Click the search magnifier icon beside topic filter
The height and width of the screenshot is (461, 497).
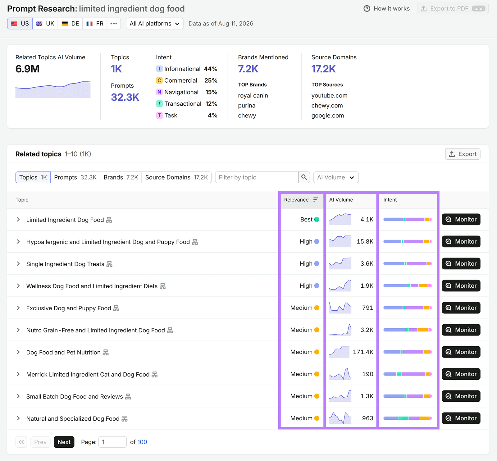pyautogui.click(x=304, y=177)
